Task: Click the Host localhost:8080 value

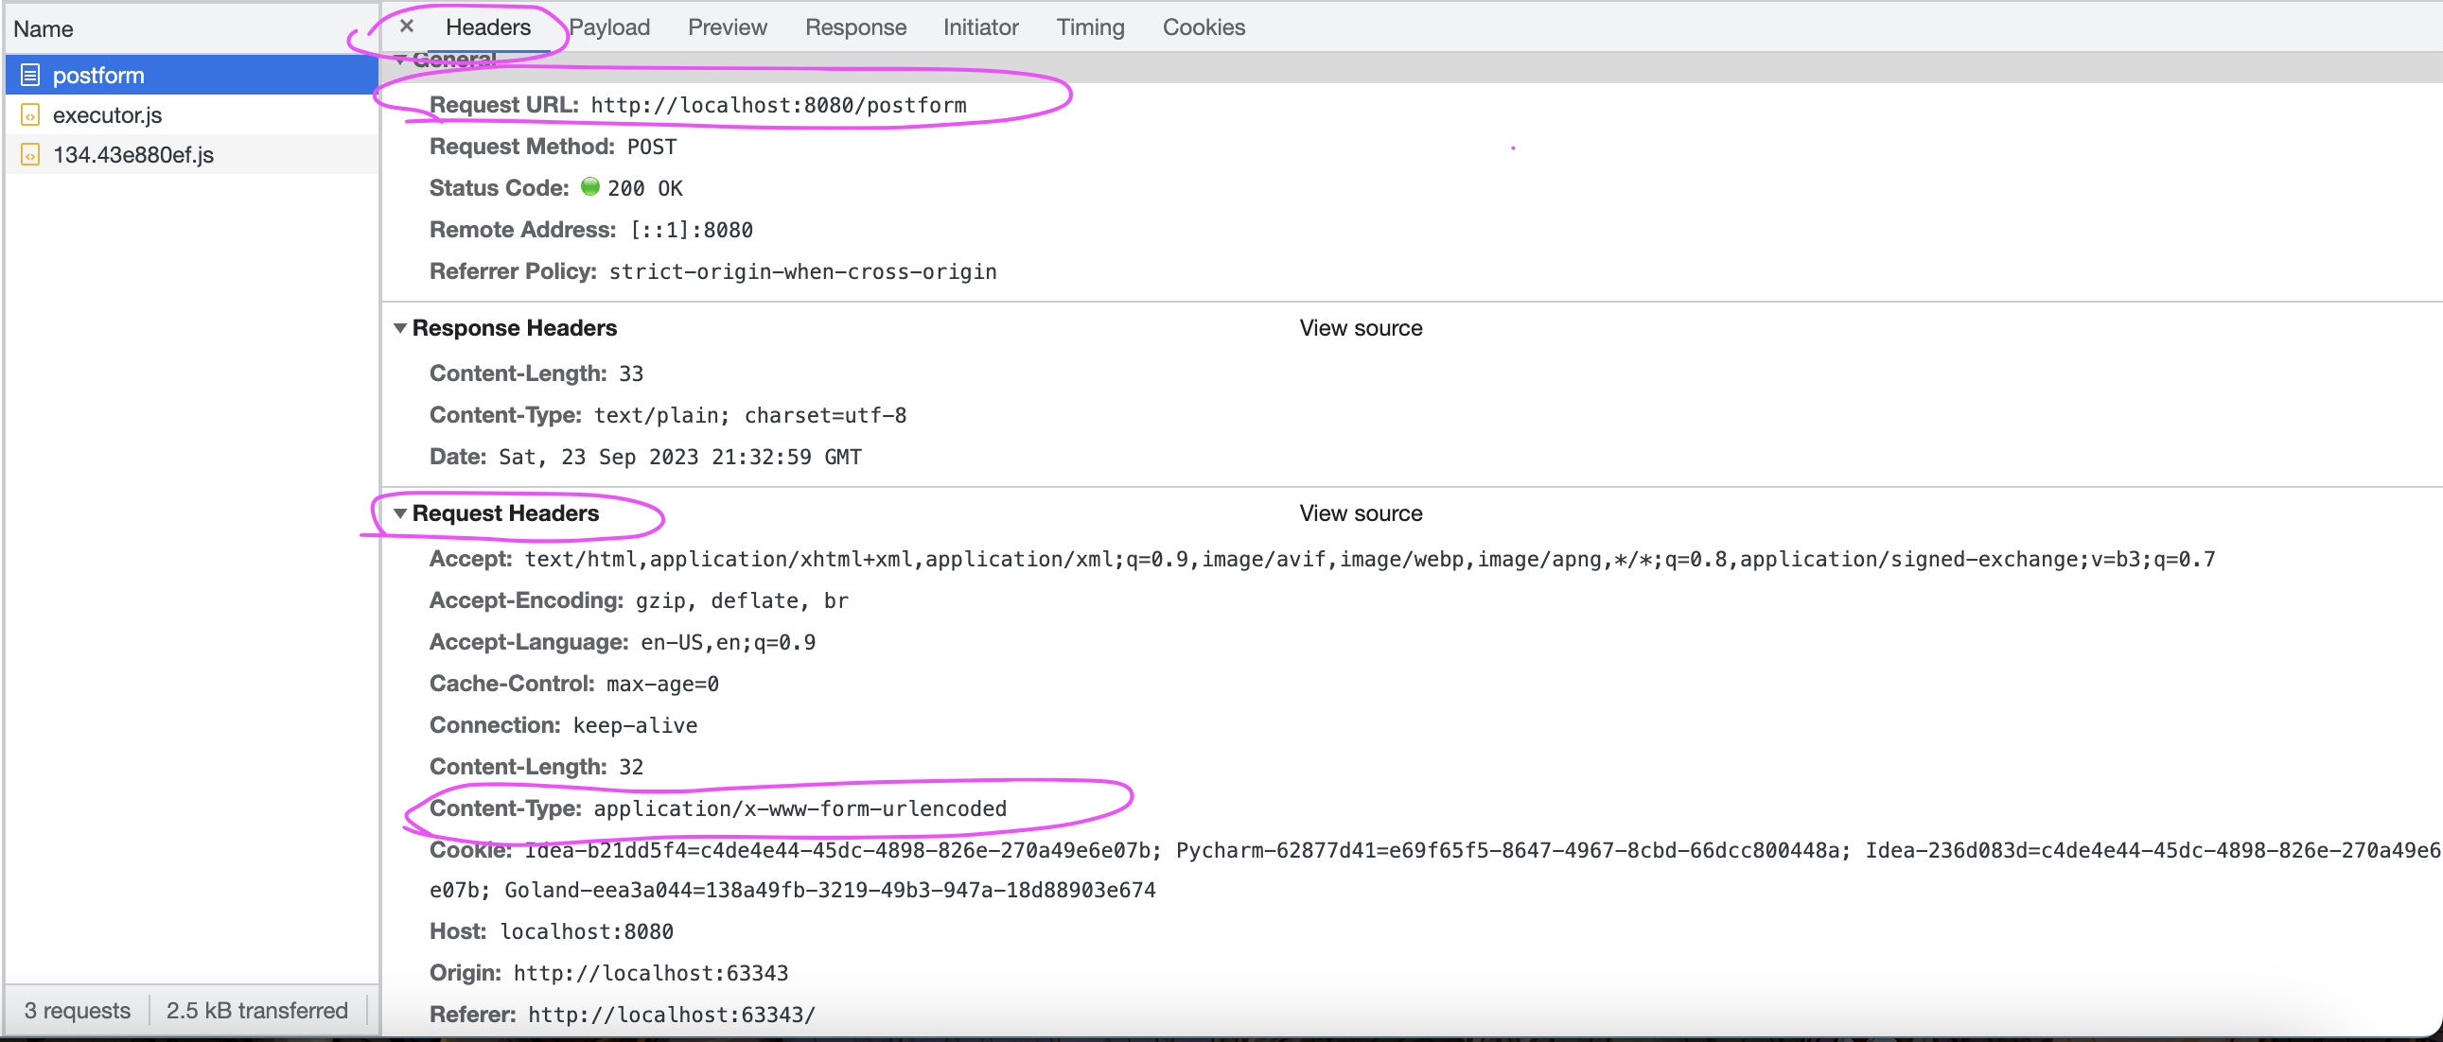Action: pyautogui.click(x=586, y=932)
